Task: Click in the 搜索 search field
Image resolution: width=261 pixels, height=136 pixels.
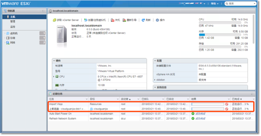Action: click(241, 4)
